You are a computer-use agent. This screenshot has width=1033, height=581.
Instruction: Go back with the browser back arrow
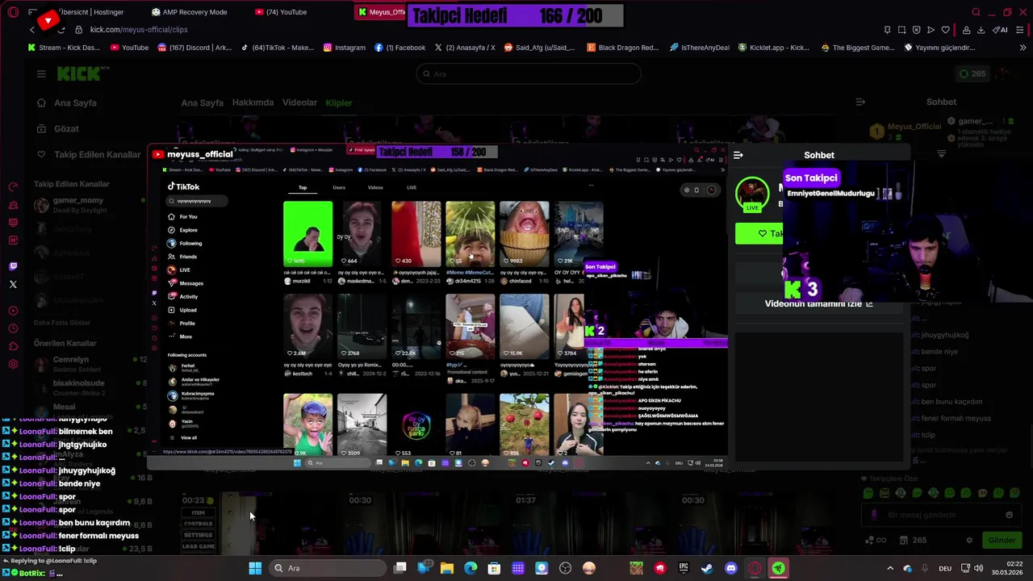32,30
